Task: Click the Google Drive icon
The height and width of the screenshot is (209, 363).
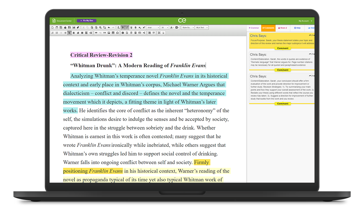Action: point(65,28)
